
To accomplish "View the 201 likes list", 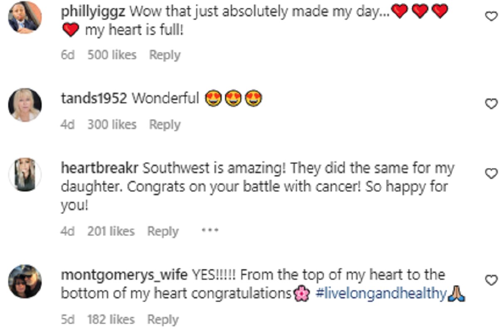I will coord(111,231).
